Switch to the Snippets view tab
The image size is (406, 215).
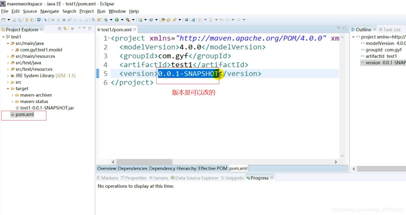point(232,178)
